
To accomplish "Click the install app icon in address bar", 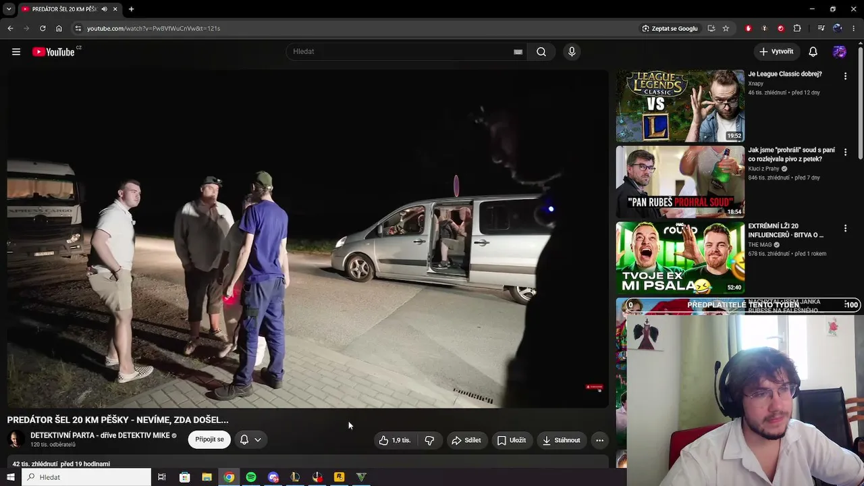I will (x=711, y=28).
